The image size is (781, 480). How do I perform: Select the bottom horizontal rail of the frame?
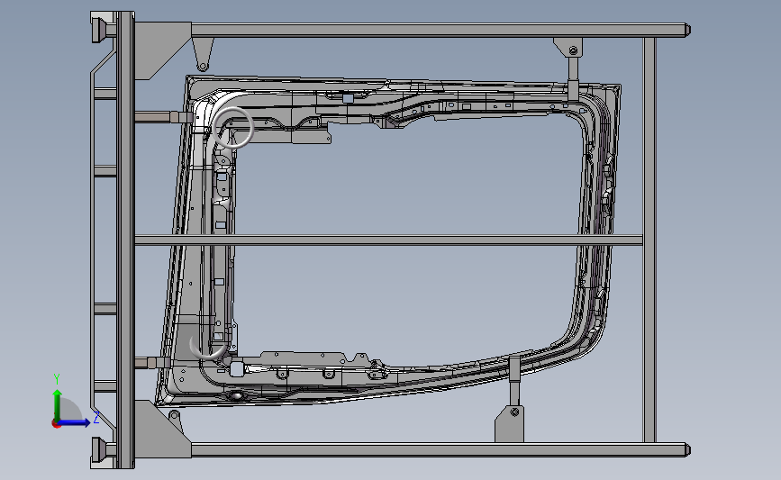(x=439, y=450)
